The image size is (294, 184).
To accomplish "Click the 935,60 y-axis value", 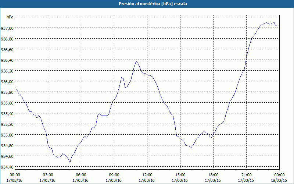I will click(x=7, y=103).
